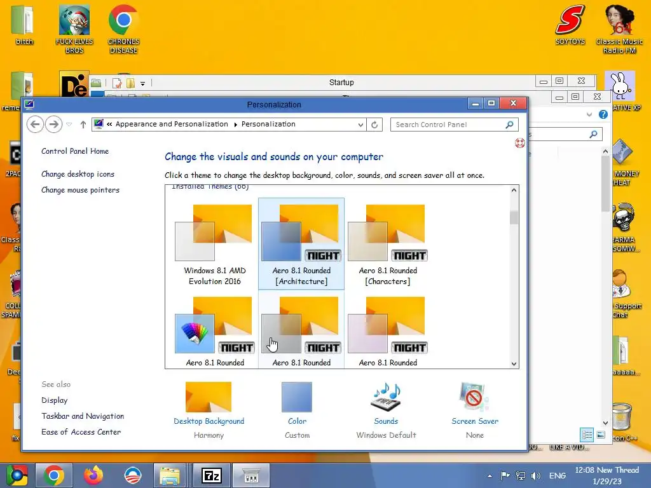Open the clock and date in tray
Viewport: 651px width, 488px height.
tap(606, 475)
